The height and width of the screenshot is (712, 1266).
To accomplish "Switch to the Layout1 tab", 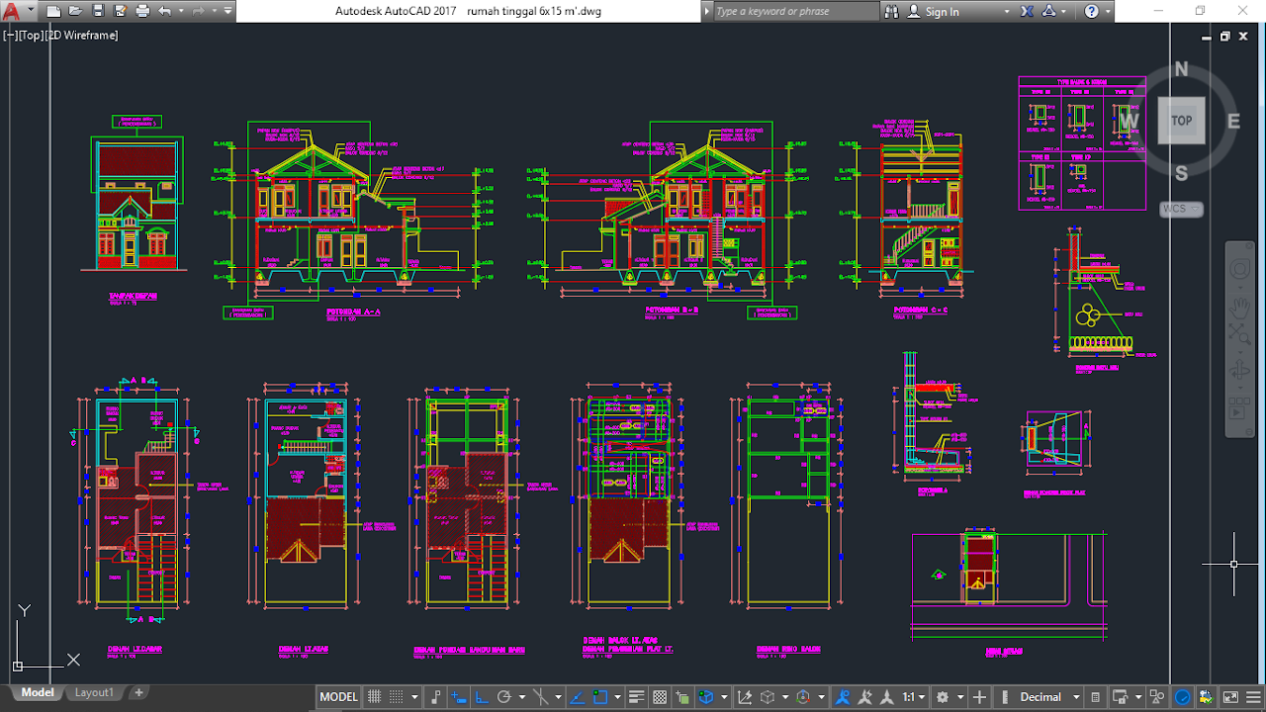I will 94,692.
